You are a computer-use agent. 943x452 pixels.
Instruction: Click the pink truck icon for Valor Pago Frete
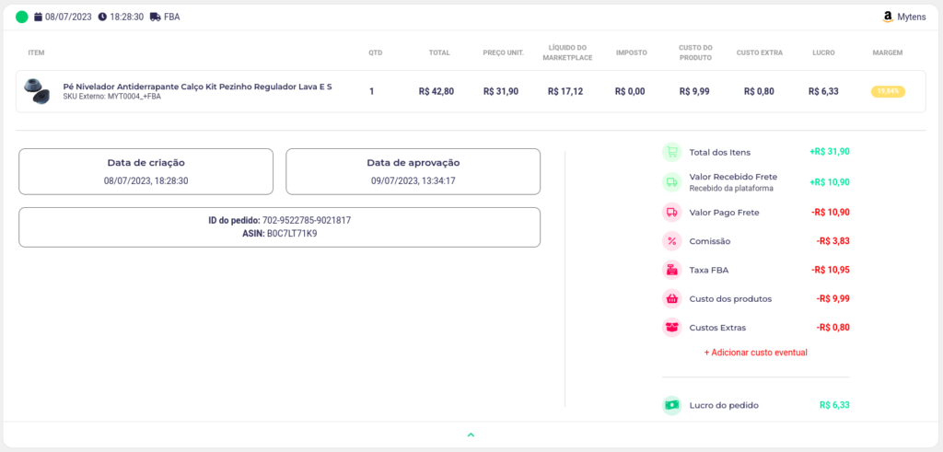click(671, 212)
